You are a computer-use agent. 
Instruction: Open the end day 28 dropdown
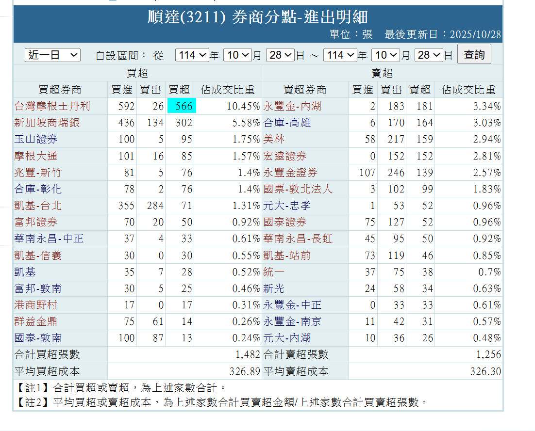[x=429, y=55]
